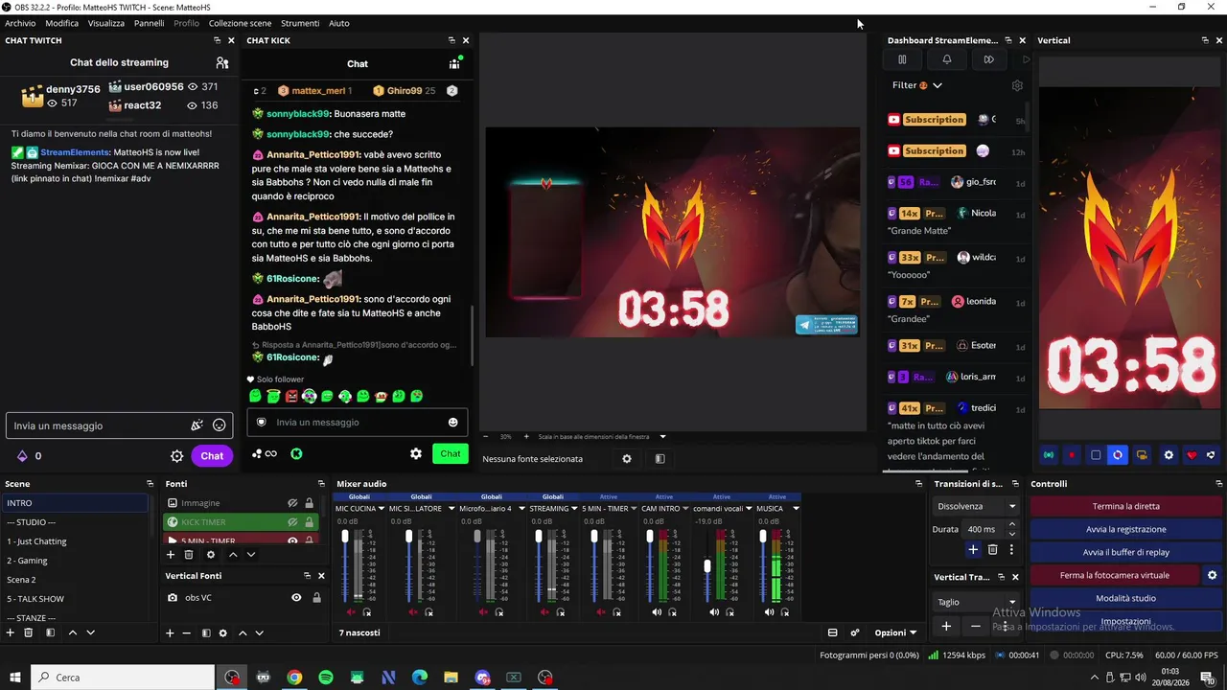Click the Vertical dock streaming icon

click(1049, 455)
